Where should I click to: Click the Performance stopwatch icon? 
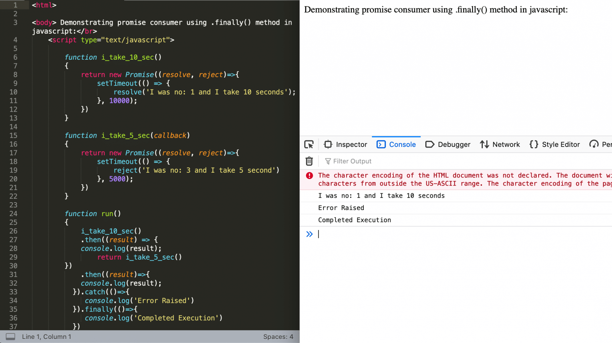(595, 144)
